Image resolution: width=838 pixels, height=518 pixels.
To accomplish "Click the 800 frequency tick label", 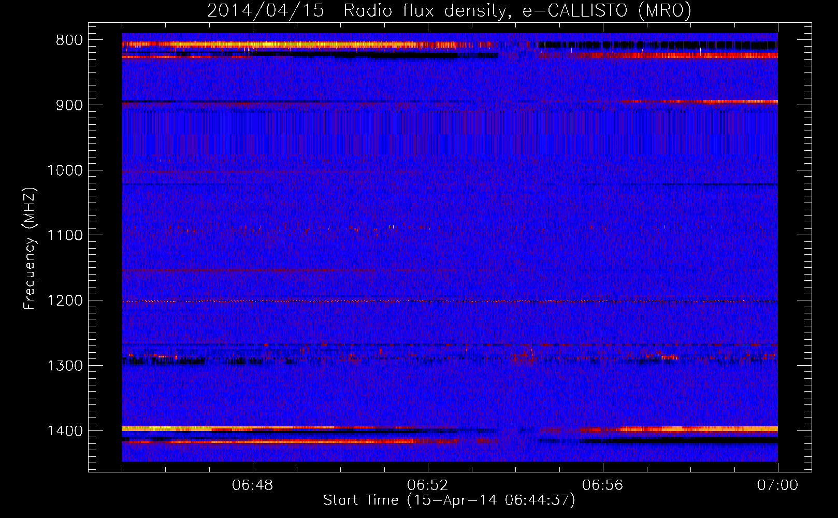I will pyautogui.click(x=69, y=40).
